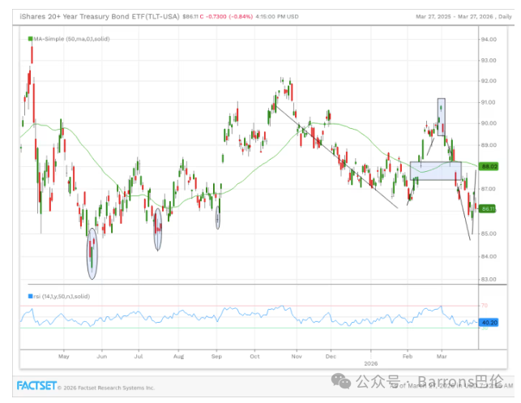The width and height of the screenshot is (521, 403).
Task: Click the 84.00 price axis label
Action: pyautogui.click(x=489, y=256)
